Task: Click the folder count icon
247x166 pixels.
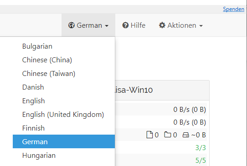Action: pyautogui.click(x=167, y=135)
